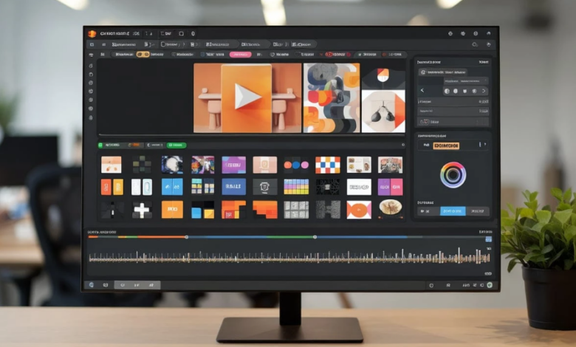Select the peach card with a square outline icon
Screen dimensions: 576x347
(x=265, y=165)
